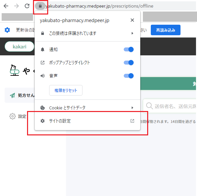
Task: Toggle the ポップアップとリダイレクト switch
Action: (129, 63)
